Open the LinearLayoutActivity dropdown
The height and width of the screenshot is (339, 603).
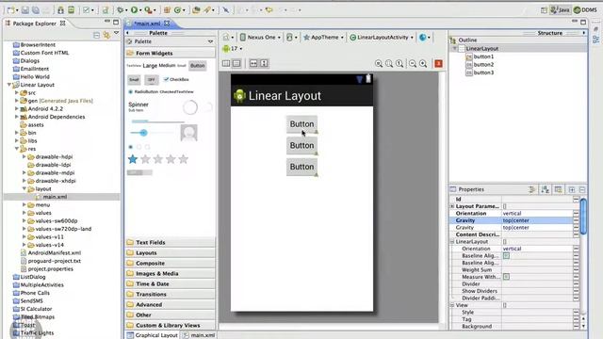tap(382, 38)
